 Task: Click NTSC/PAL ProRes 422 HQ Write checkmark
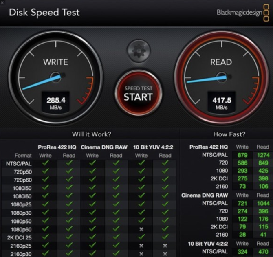coord(45,163)
